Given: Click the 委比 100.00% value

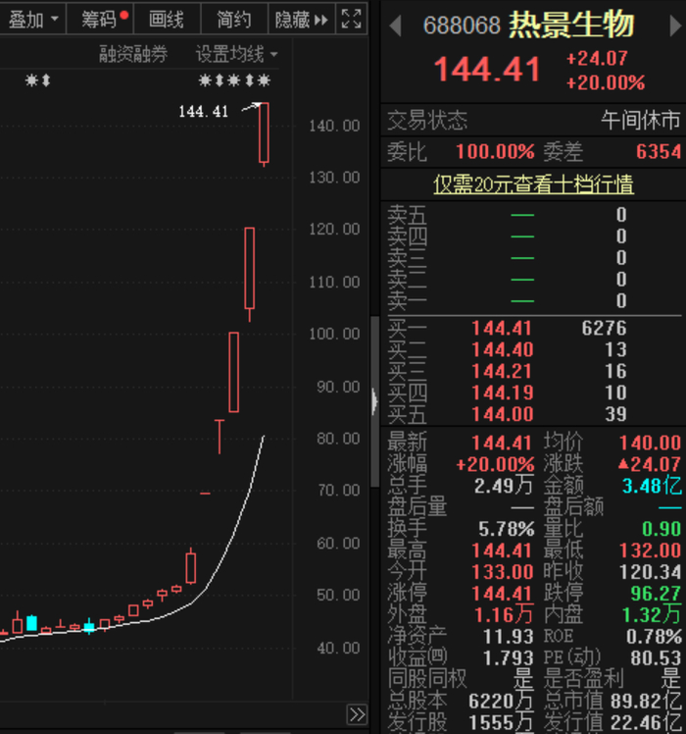Looking at the screenshot, I should coord(495,152).
